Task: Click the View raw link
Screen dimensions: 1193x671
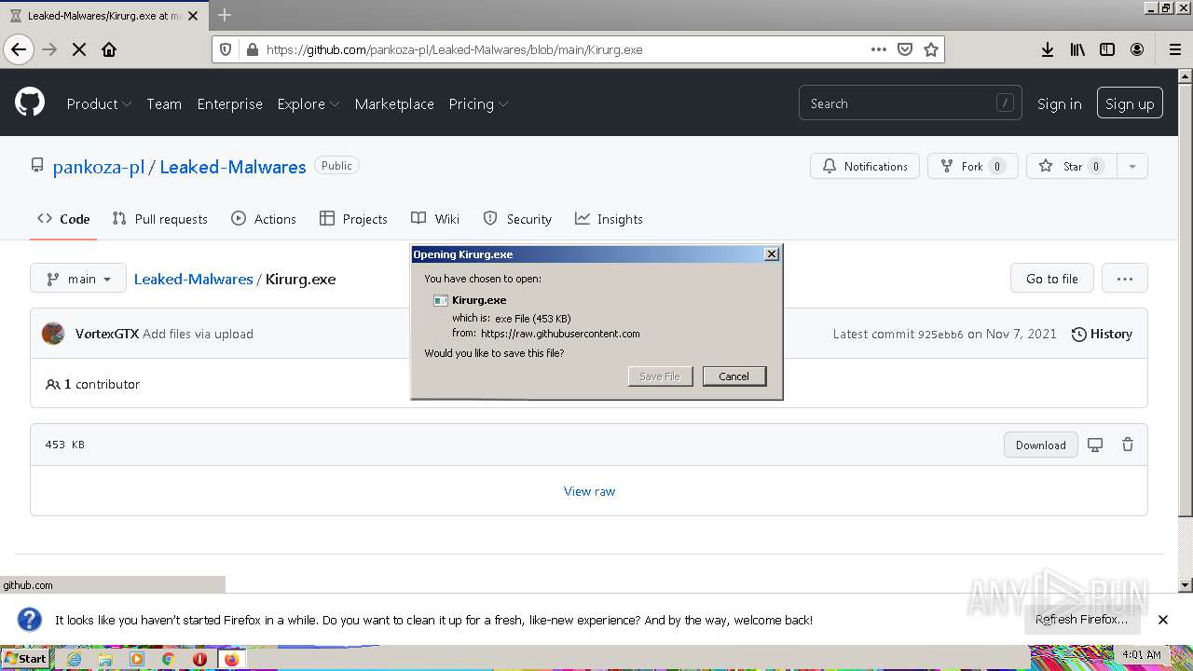Action: (589, 491)
